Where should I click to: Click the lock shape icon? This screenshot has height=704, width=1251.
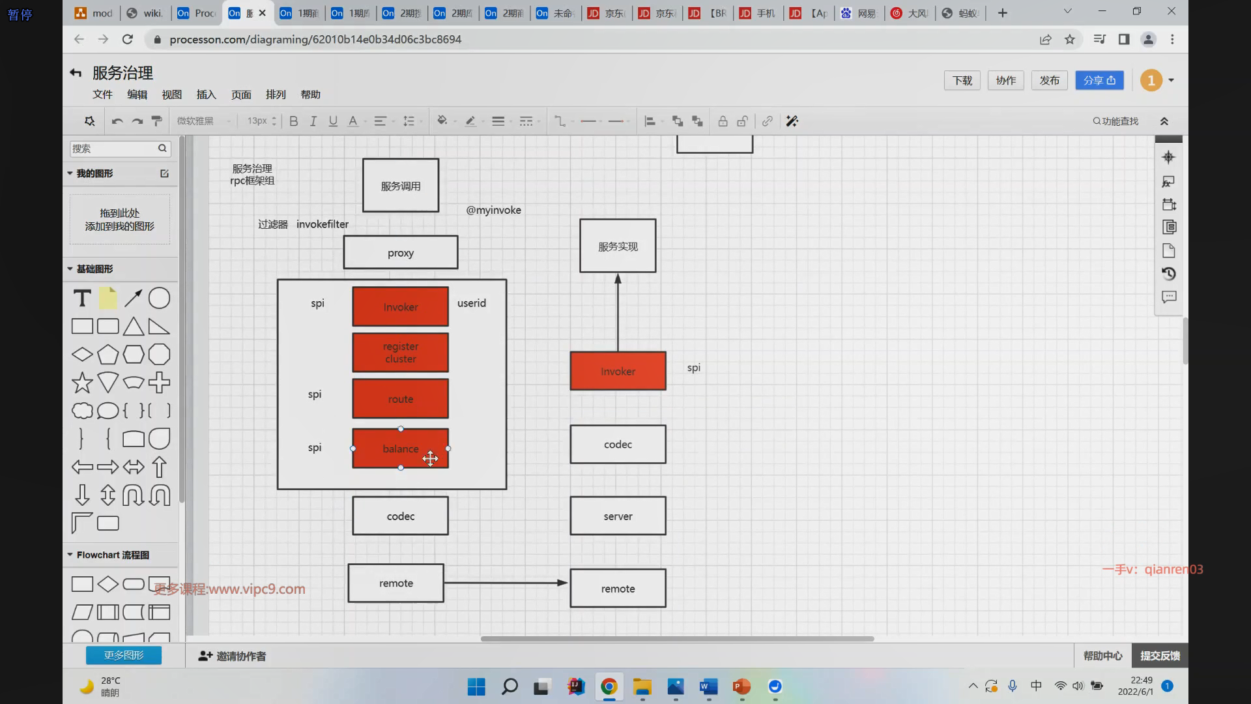pos(723,121)
